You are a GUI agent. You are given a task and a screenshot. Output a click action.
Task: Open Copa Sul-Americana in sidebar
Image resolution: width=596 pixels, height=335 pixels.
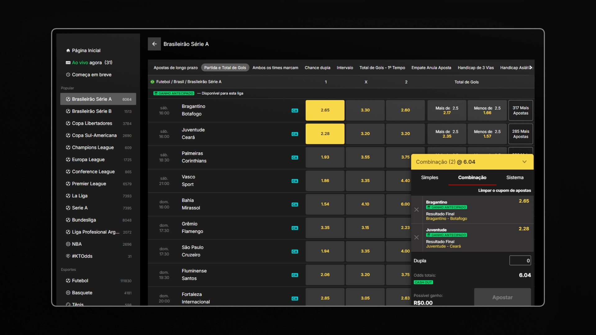coord(98,136)
